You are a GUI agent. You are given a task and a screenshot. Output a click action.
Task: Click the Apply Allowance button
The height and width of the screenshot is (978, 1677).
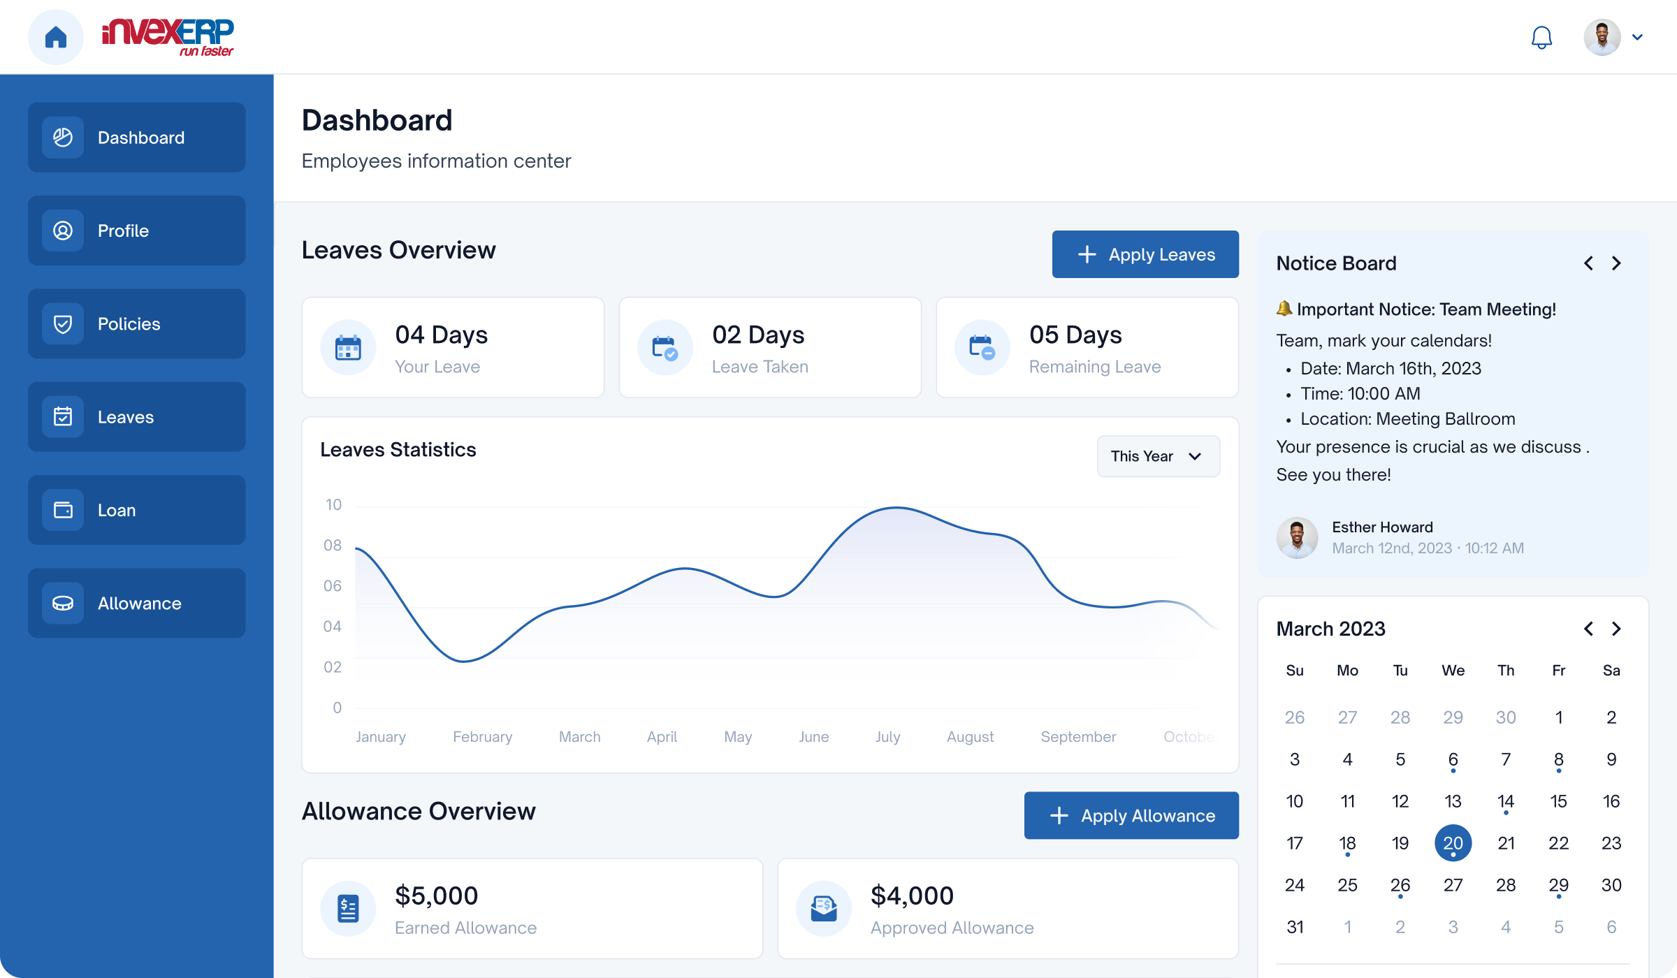pos(1131,815)
